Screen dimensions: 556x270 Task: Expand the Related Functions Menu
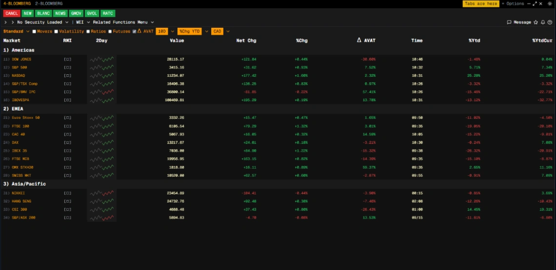coord(123,22)
